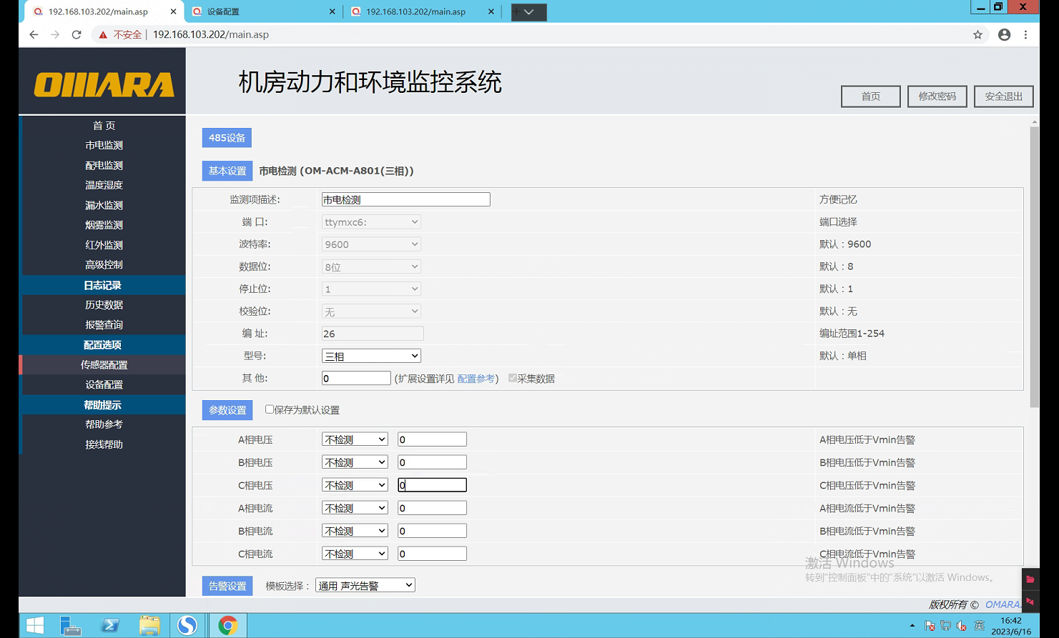Click the browser back arrow

34,34
